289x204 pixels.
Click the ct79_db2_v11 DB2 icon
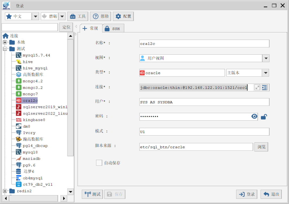(x=19, y=184)
